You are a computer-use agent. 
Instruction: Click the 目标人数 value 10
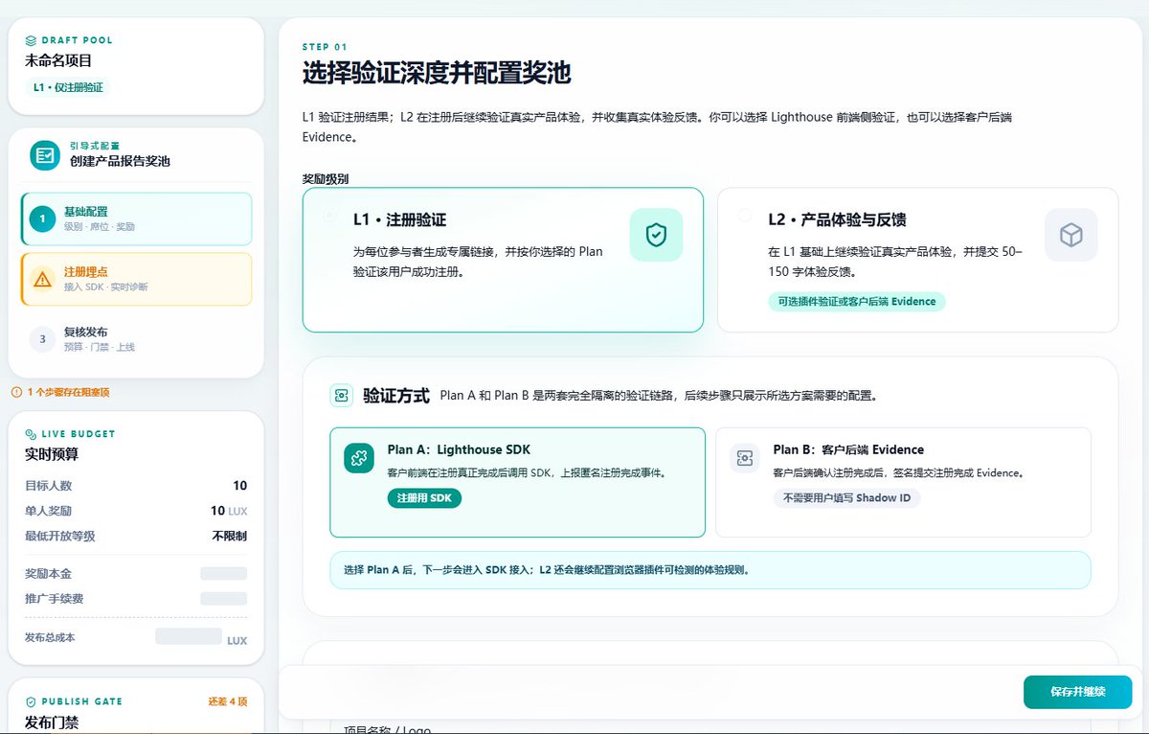coord(240,486)
